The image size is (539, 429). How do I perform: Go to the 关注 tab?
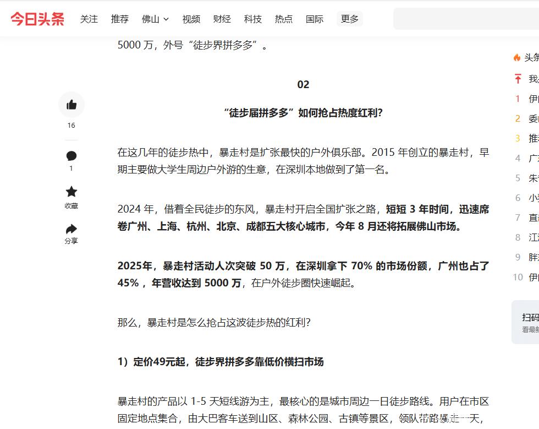click(89, 19)
